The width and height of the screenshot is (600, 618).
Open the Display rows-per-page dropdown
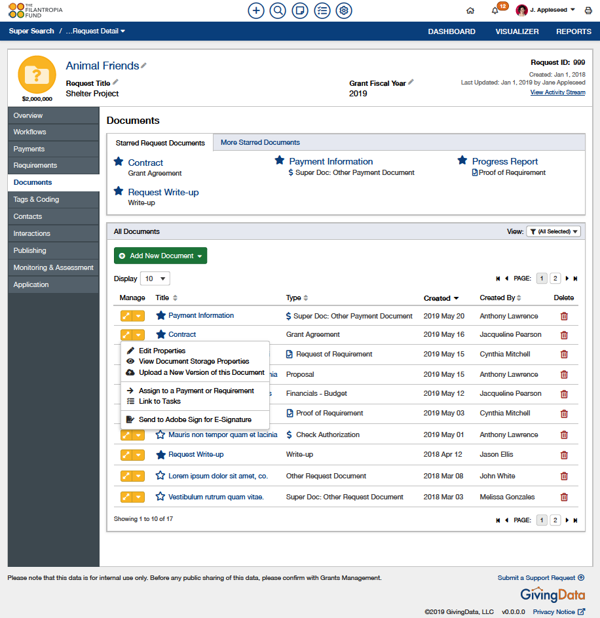click(x=155, y=279)
